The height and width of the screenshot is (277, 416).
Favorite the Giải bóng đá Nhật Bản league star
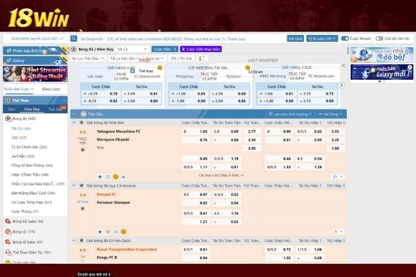point(82,122)
